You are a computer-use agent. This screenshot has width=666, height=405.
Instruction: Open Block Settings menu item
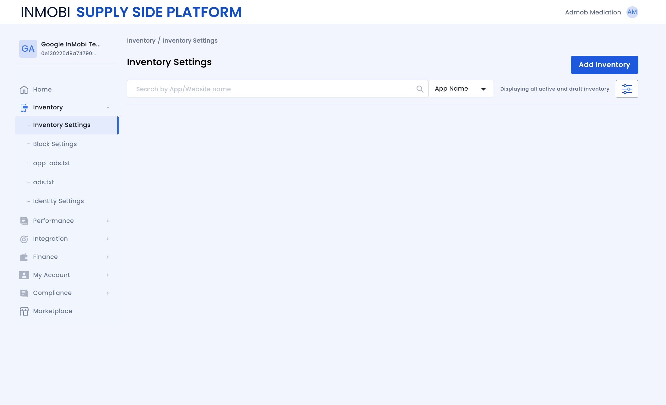click(x=55, y=144)
